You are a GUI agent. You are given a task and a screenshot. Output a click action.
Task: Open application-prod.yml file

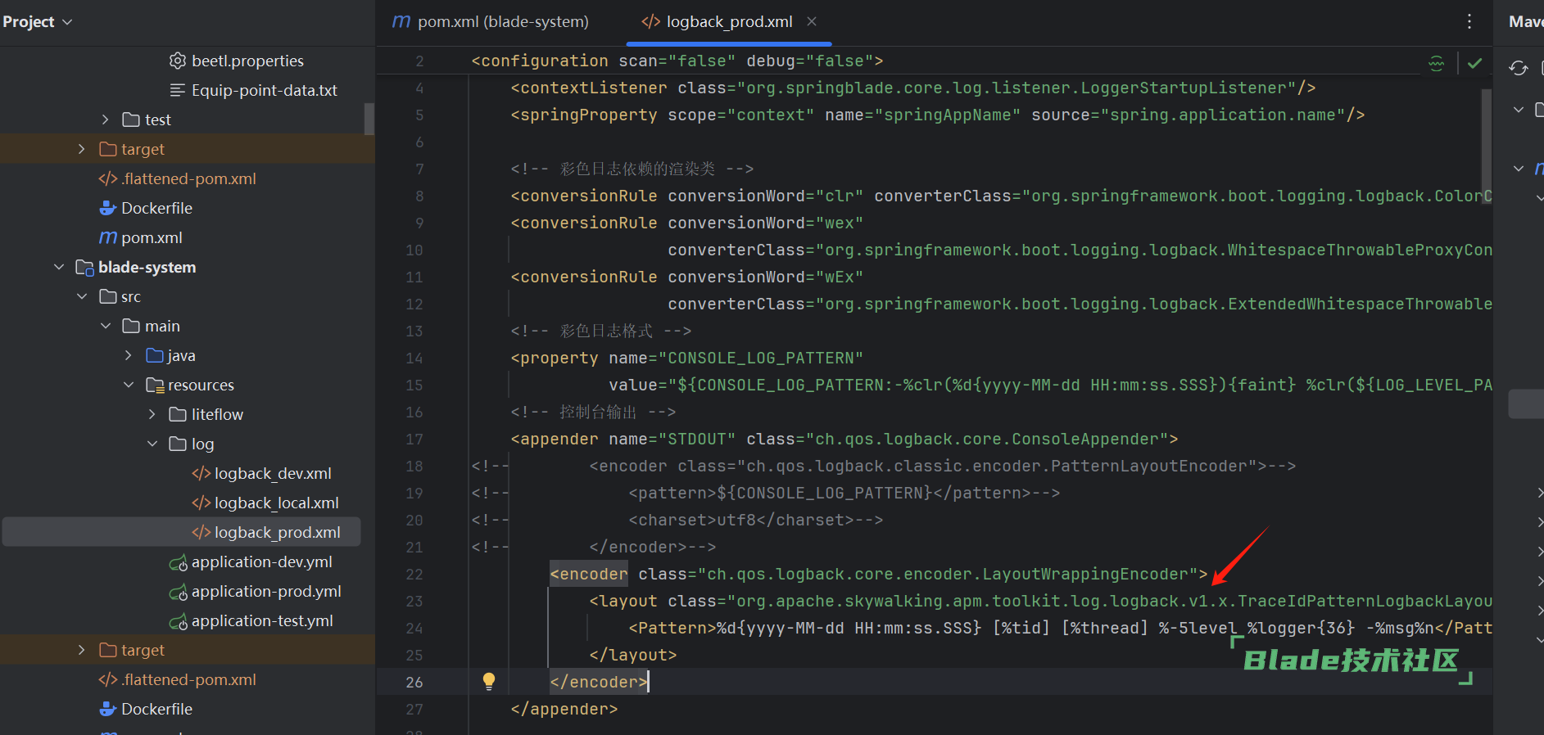tap(266, 591)
